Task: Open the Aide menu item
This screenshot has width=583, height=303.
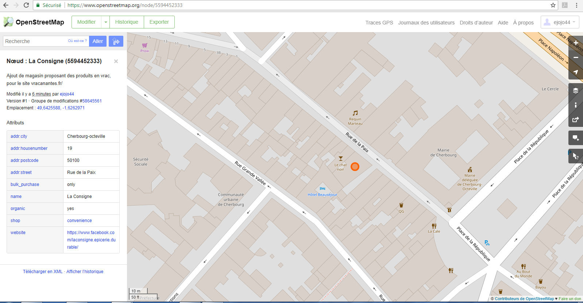Action: coord(503,23)
